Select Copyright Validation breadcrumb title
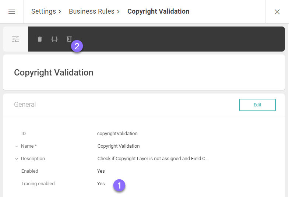The image size is (289, 197). click(158, 11)
